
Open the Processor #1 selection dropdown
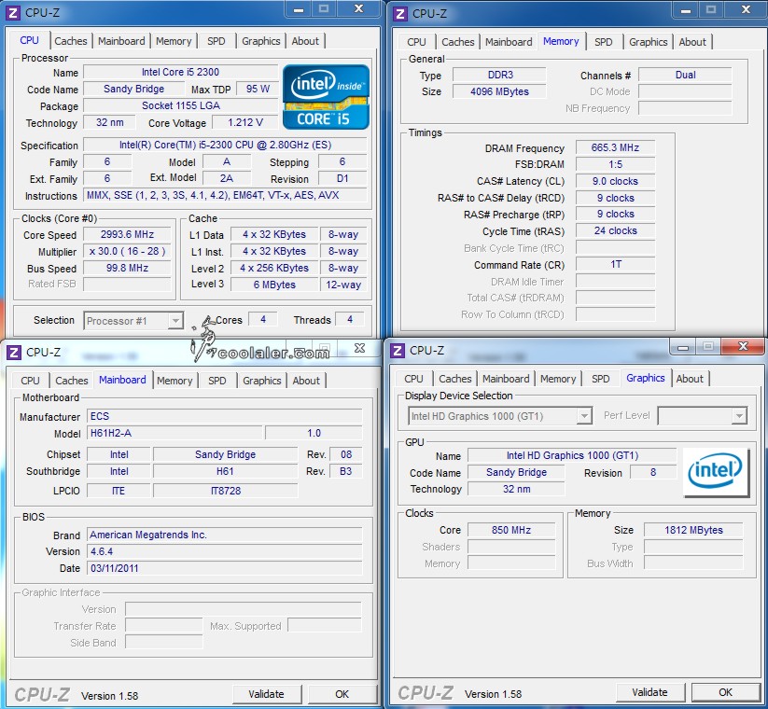point(133,321)
